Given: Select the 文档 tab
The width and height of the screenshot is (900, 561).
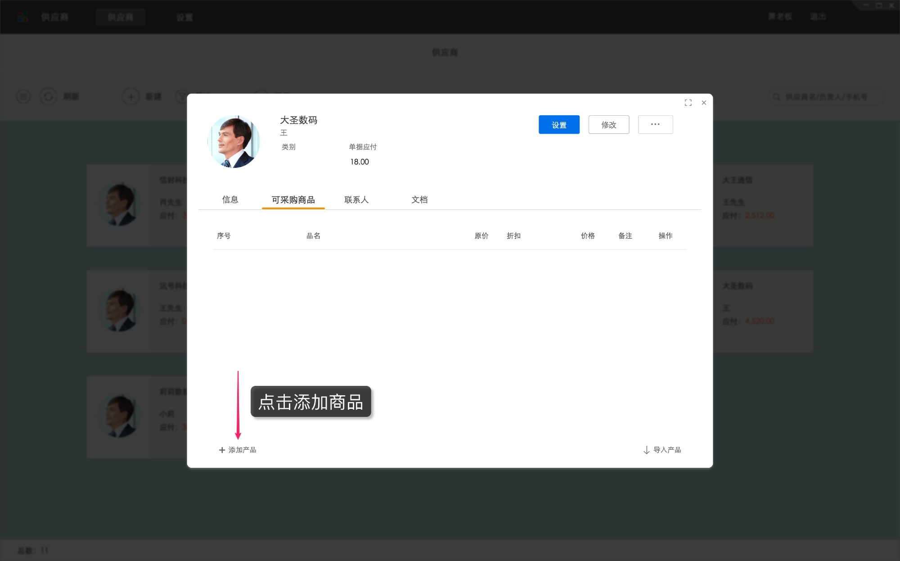Looking at the screenshot, I should point(420,200).
